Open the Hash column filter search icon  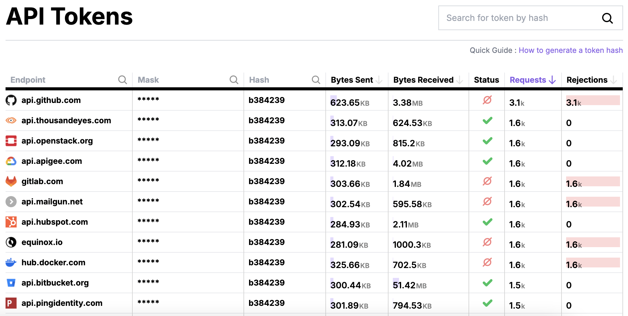(316, 80)
